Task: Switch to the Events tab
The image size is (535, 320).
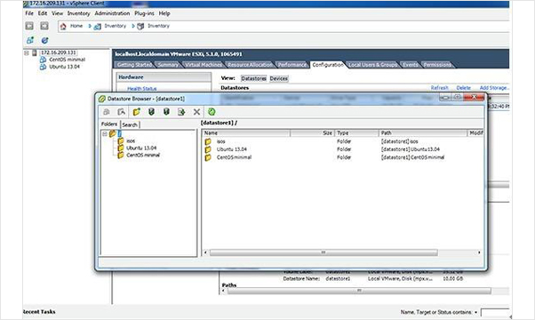Action: [410, 65]
